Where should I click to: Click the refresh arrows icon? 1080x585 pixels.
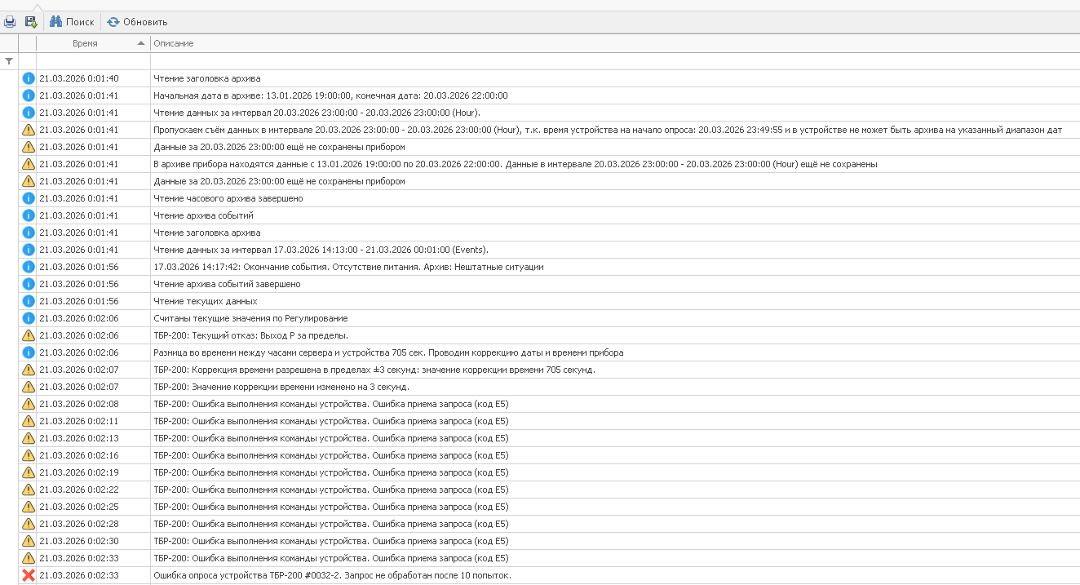click(x=113, y=22)
